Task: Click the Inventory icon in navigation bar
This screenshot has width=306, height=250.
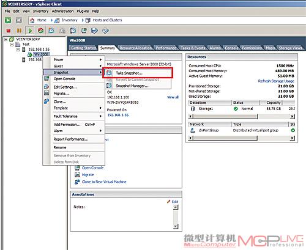Action: point(57,20)
